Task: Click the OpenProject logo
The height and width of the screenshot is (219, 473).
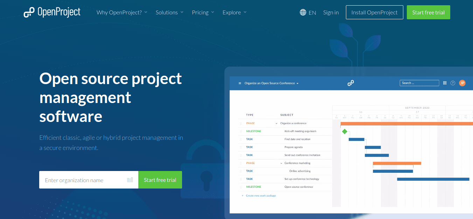Action: [x=52, y=12]
